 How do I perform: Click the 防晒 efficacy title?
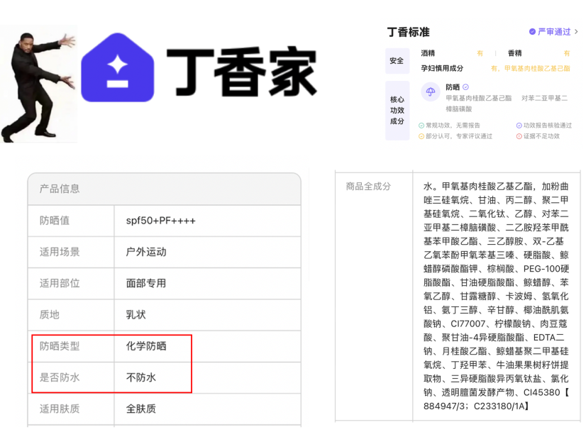453,87
